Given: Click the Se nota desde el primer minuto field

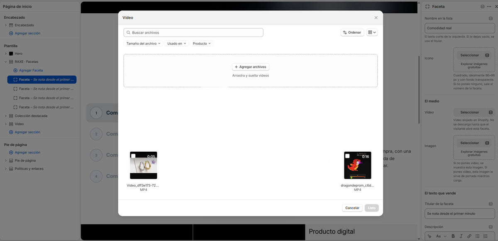Looking at the screenshot, I should click(460, 214).
